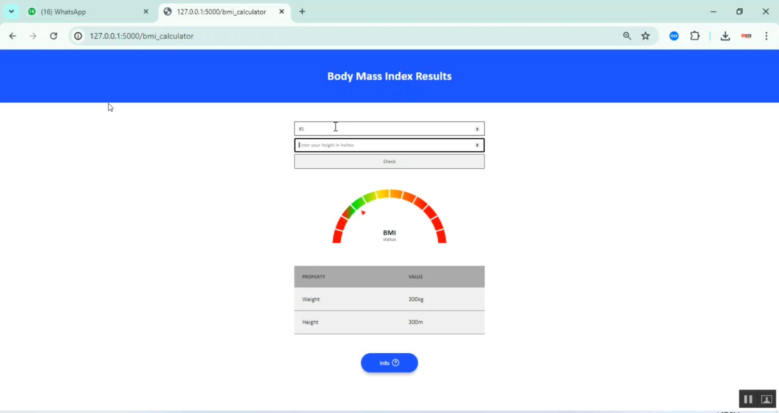
Task: Open Chrome's three-dot menu
Action: pyautogui.click(x=767, y=36)
